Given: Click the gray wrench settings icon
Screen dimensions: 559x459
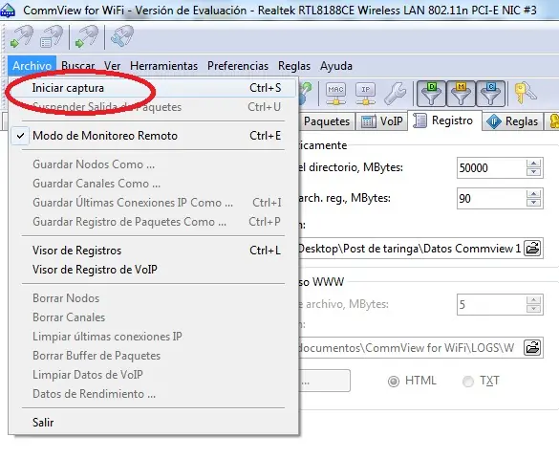Looking at the screenshot, I should [395, 94].
